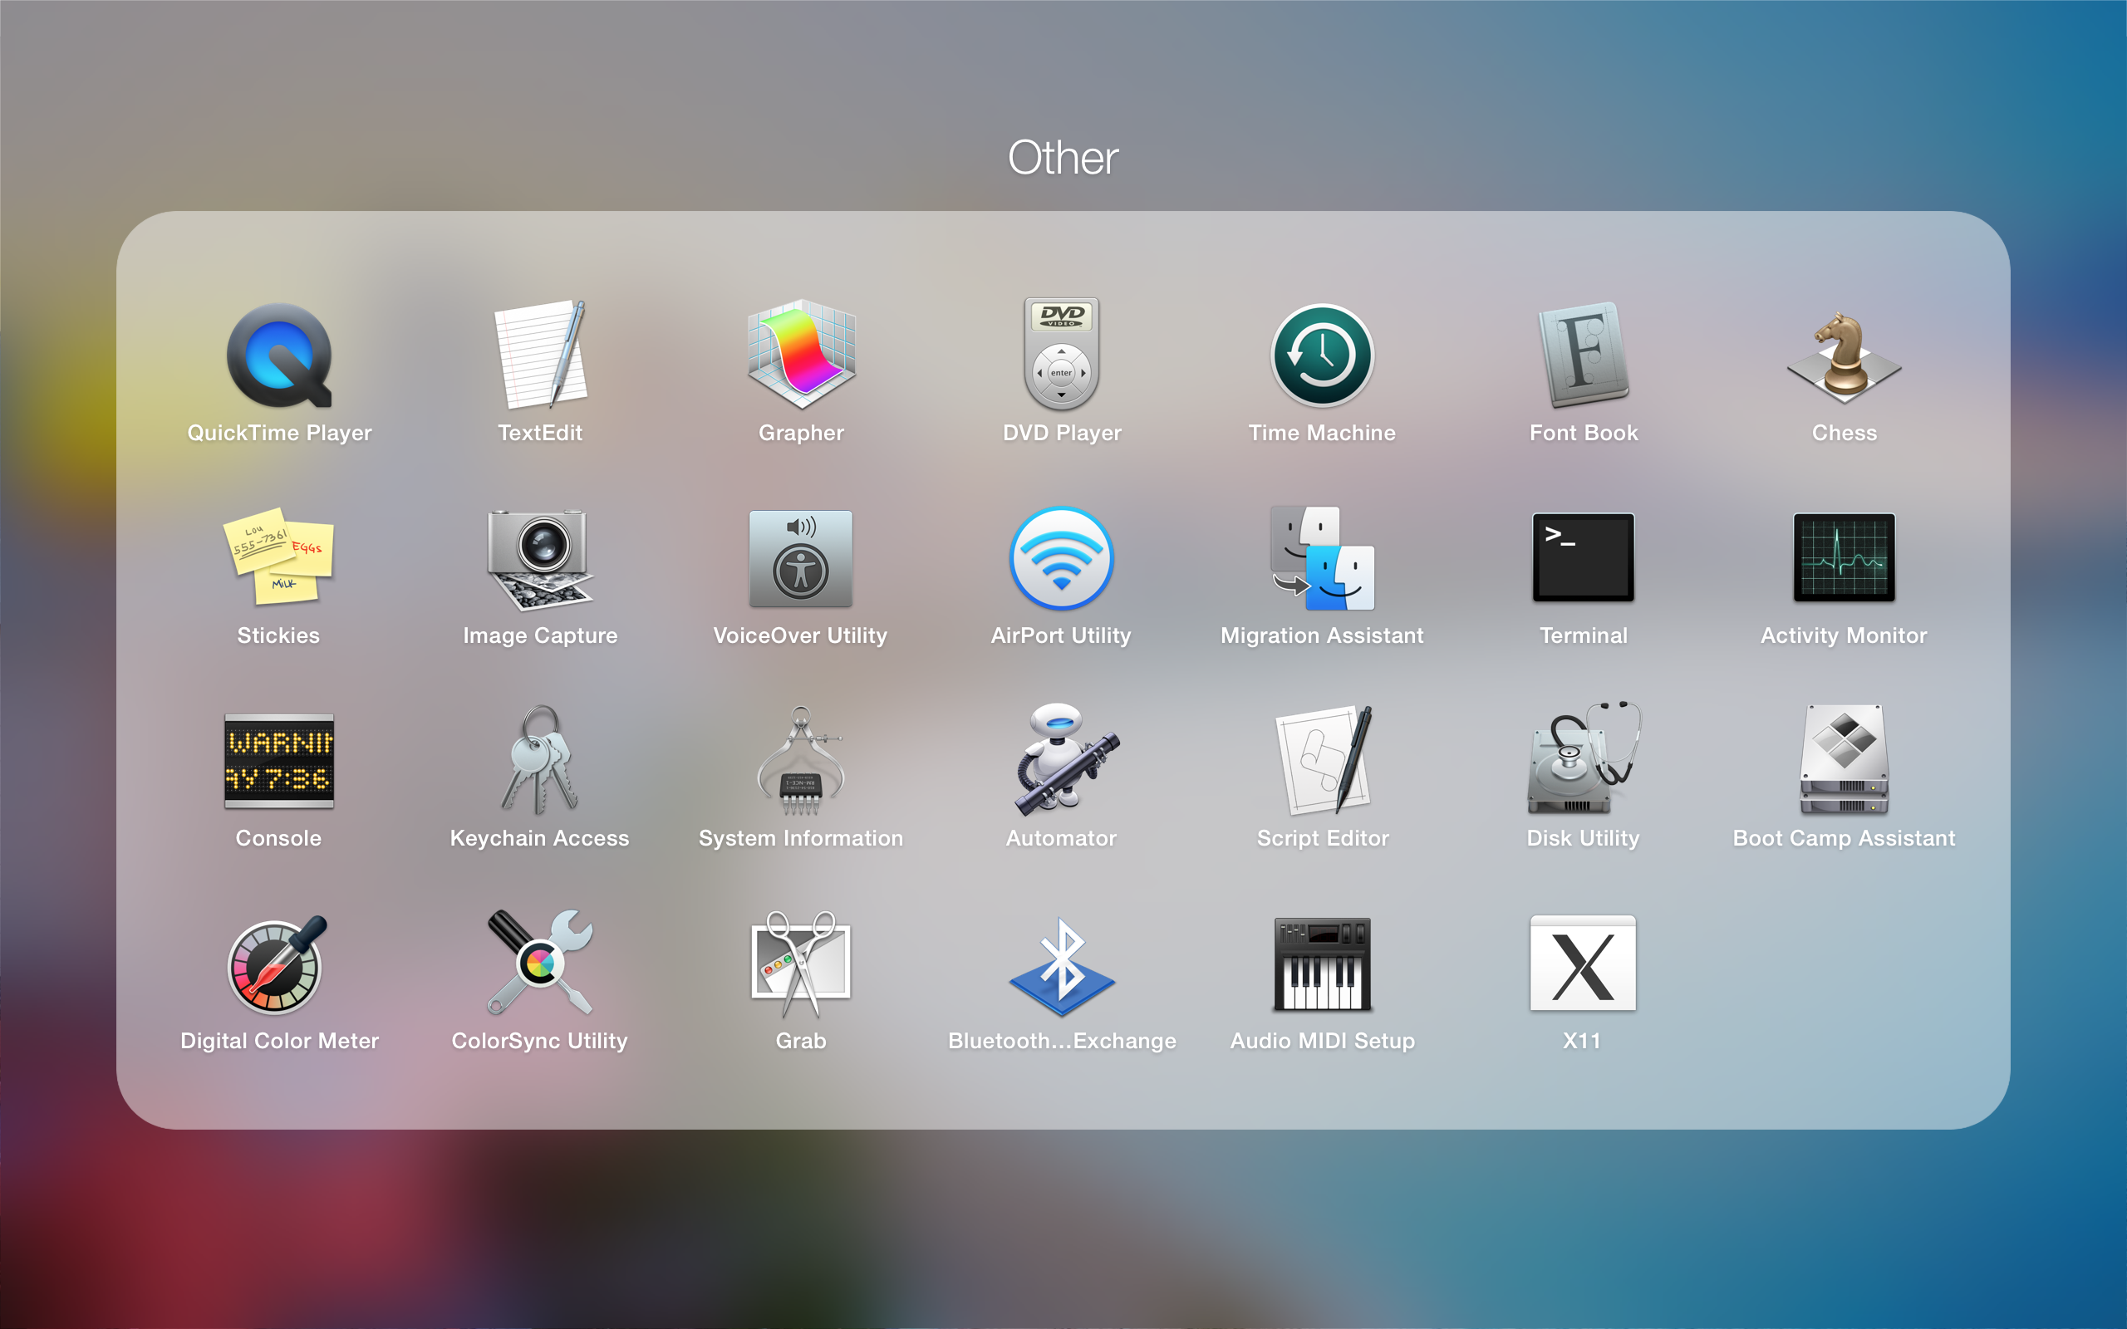The height and width of the screenshot is (1329, 2127).
Task: Launch the Stickies notes icon
Action: [x=278, y=557]
